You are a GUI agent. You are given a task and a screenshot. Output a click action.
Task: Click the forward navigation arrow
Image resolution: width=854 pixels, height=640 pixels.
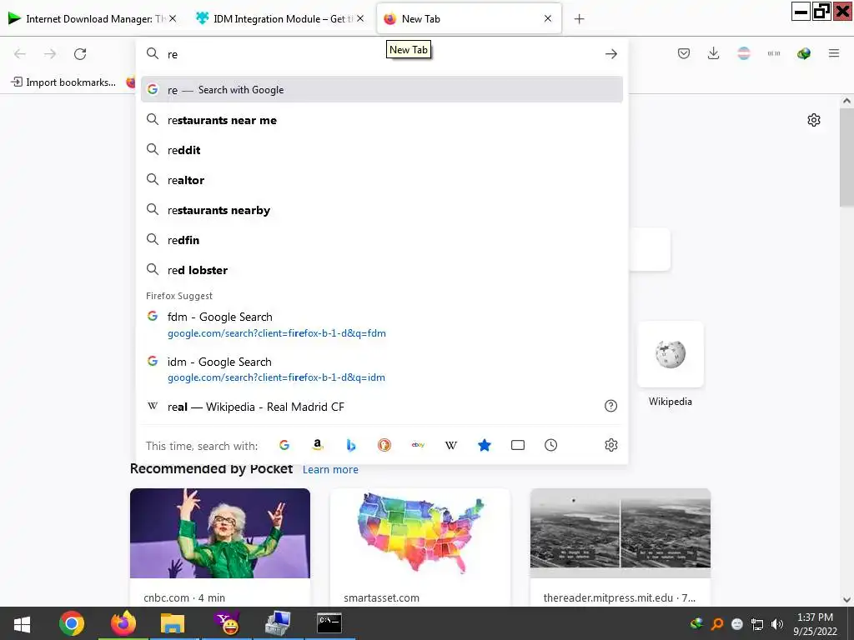50,54
